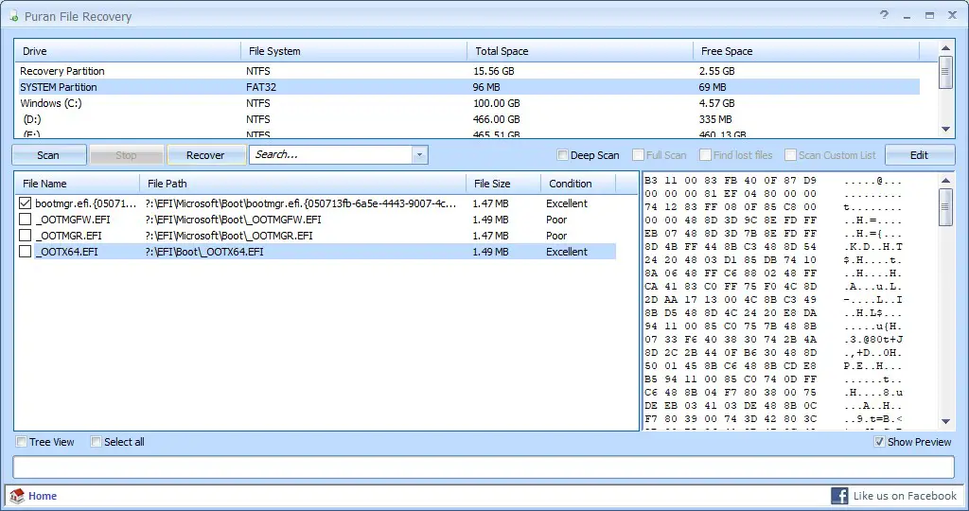Click the hex preview scroll down arrow

coord(945,421)
